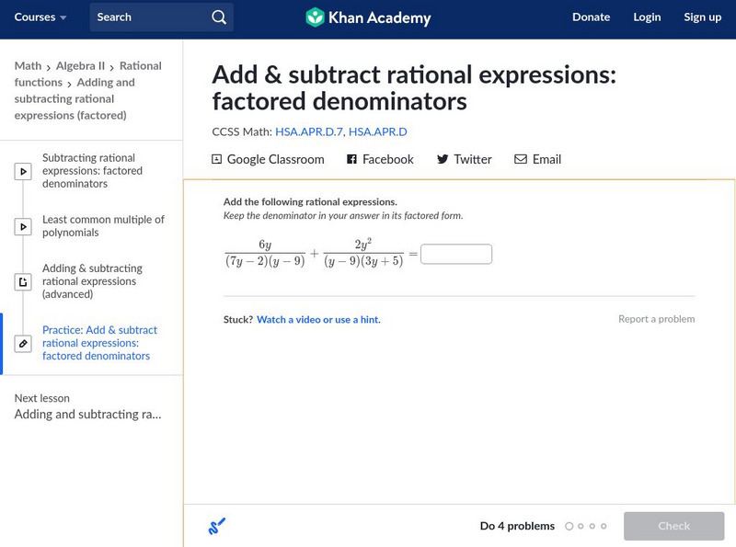
Task: Click the answer input box
Action: pyautogui.click(x=456, y=254)
